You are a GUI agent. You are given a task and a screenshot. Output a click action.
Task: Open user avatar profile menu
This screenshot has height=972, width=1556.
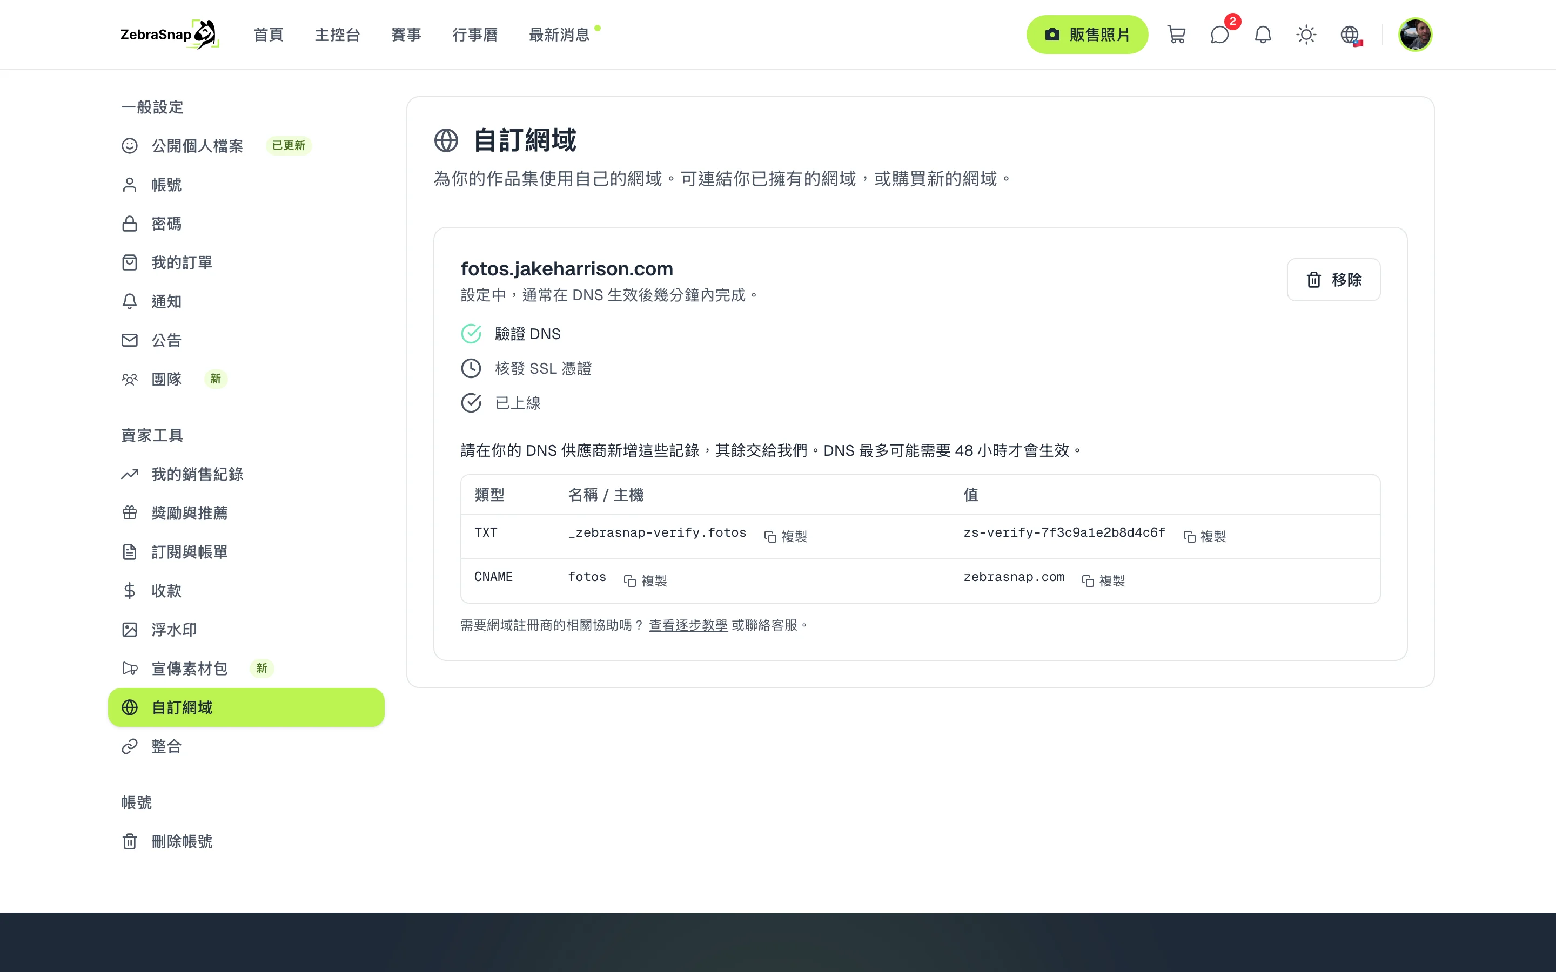click(x=1415, y=35)
